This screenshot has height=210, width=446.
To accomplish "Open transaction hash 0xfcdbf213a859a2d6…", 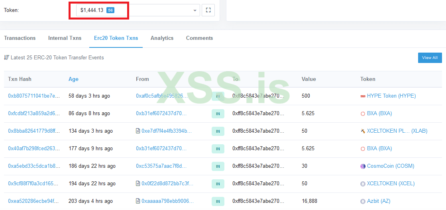I will coord(34,114).
